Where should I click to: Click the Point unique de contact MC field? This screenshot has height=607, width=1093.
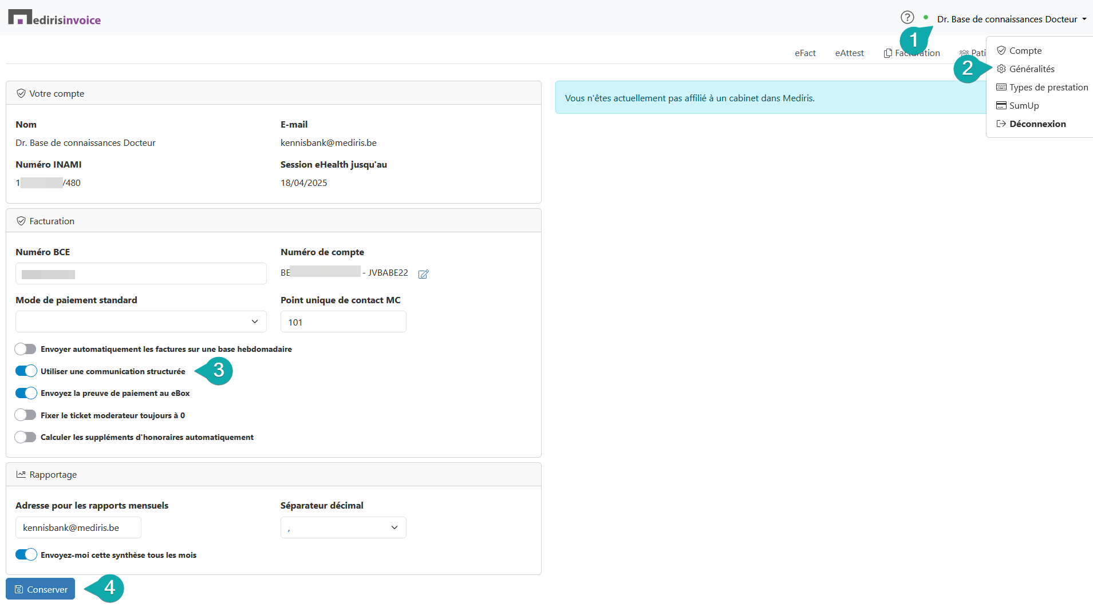click(344, 322)
